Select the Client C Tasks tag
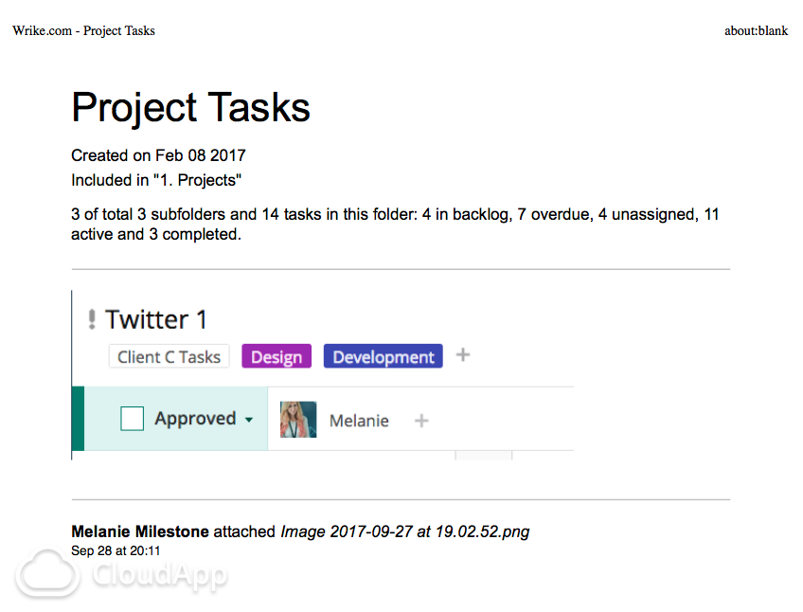Screen dimensions: 803x612 coord(169,357)
